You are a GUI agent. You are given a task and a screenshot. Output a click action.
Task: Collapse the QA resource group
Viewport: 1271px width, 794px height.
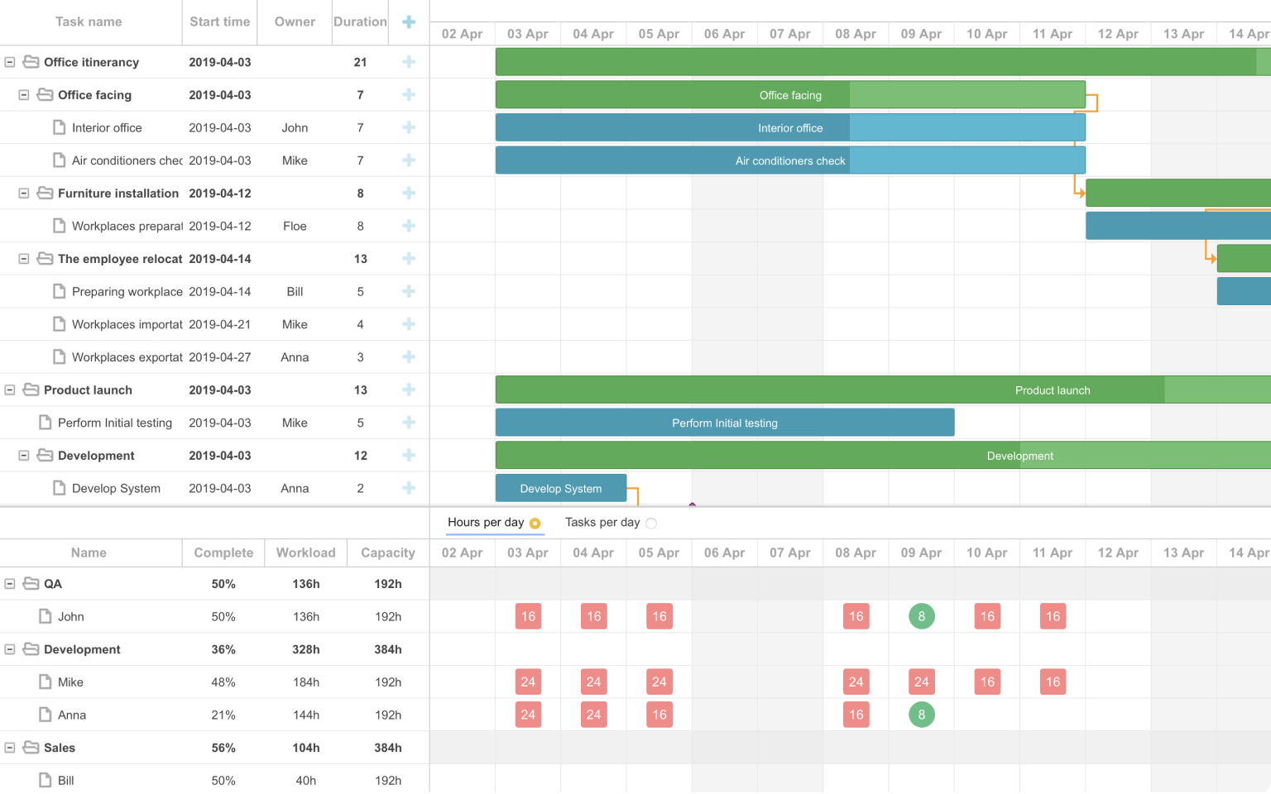click(10, 584)
